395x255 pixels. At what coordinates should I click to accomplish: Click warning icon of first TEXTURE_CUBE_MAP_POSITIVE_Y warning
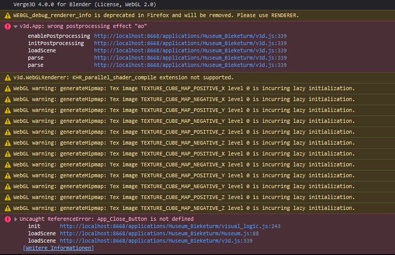[8, 110]
